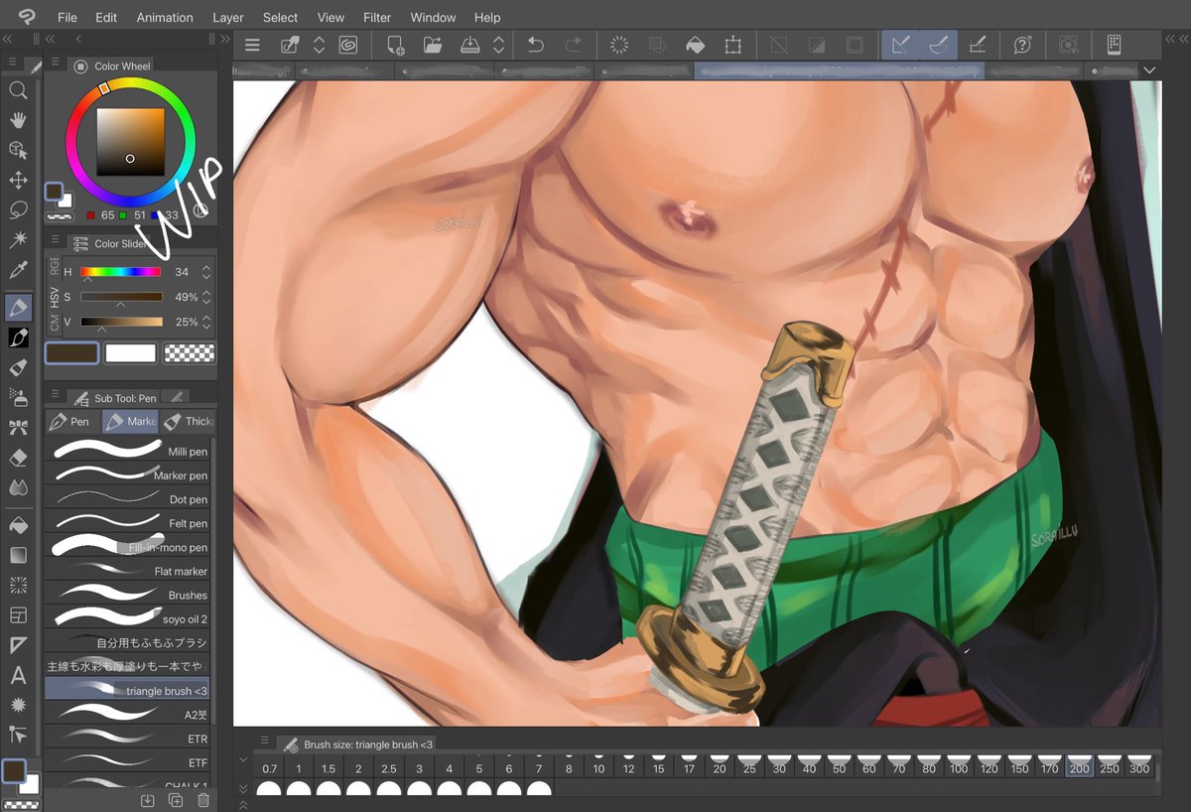Collapse the left palette dock double arrows
Screen dimensions: 1191x812
point(8,38)
